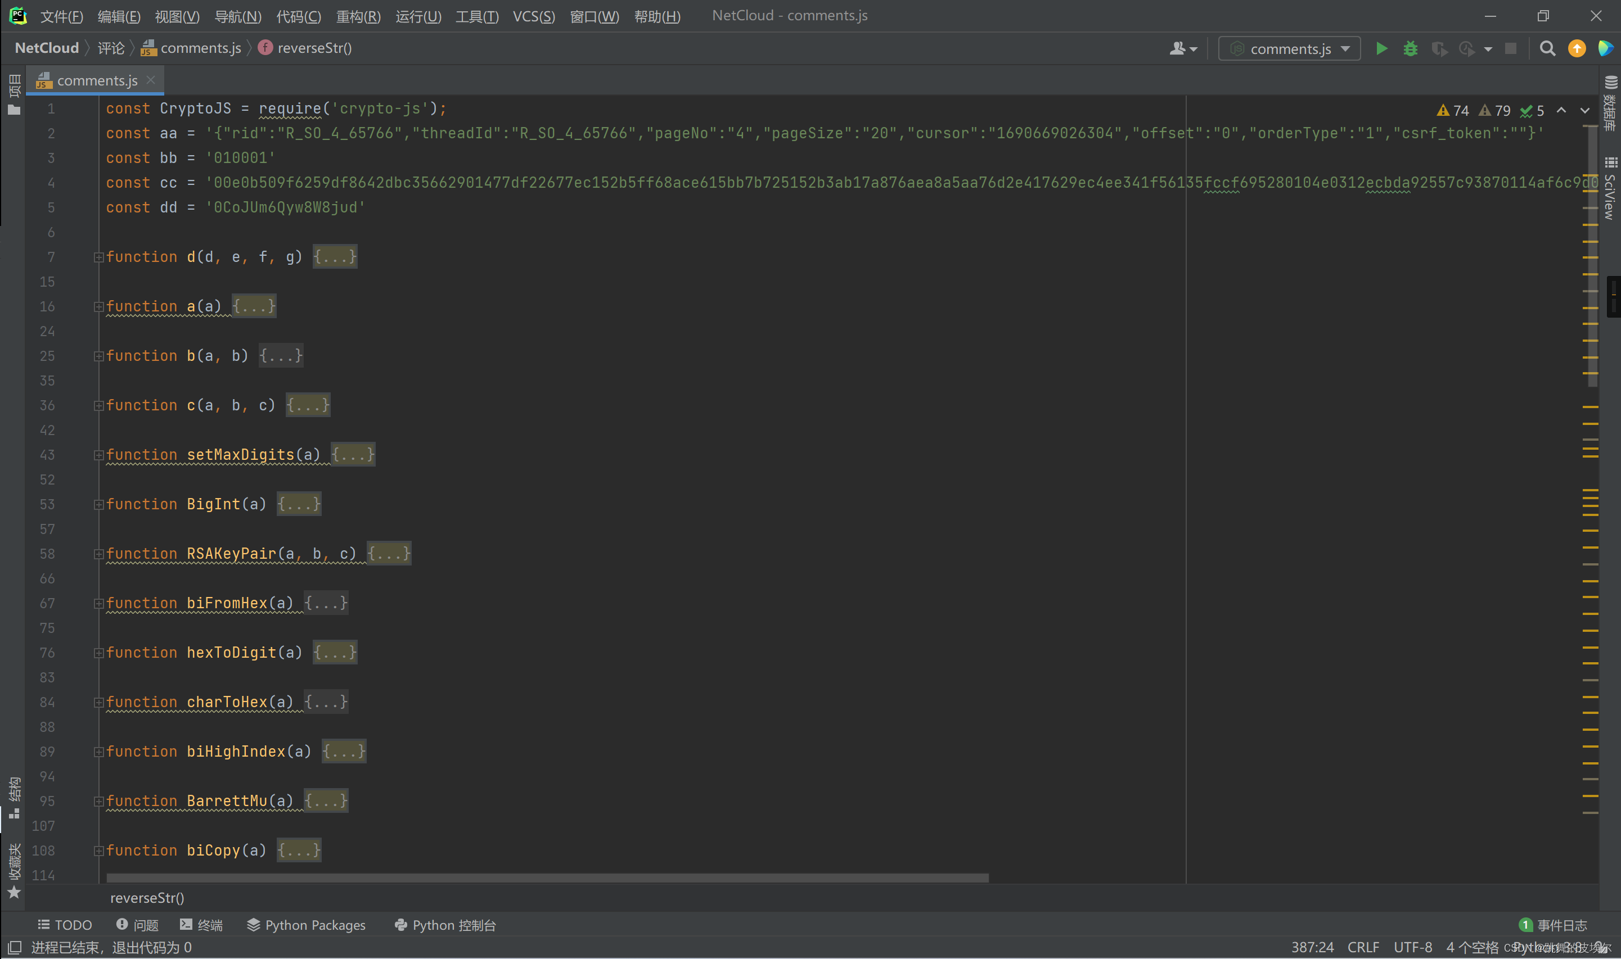The width and height of the screenshot is (1621, 959).
Task: Click the weak warnings count 79
Action: pos(1494,111)
